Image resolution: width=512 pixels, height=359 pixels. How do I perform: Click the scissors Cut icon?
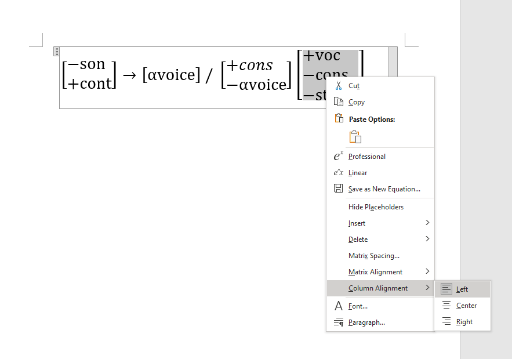tap(339, 86)
